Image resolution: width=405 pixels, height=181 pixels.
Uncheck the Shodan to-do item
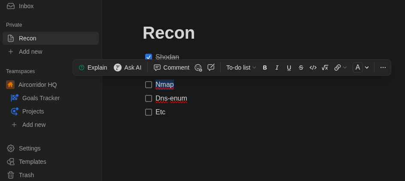pos(149,57)
